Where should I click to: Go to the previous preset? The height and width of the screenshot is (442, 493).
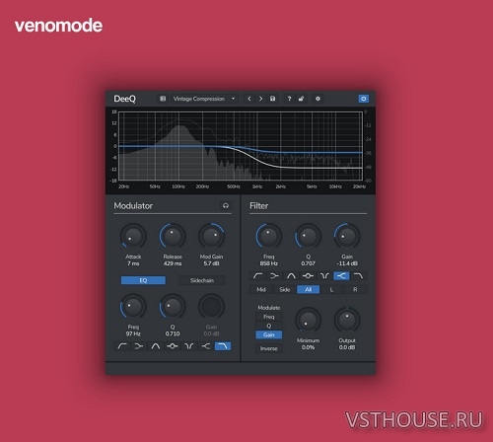tap(249, 99)
